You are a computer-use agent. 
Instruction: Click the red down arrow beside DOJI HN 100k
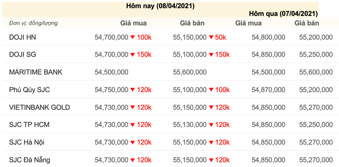click(133, 37)
